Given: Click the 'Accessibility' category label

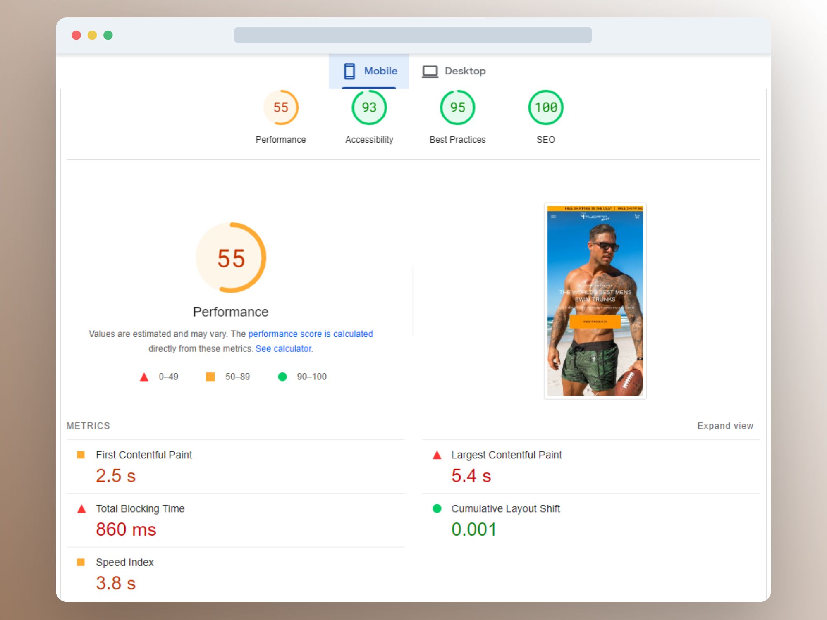Looking at the screenshot, I should (369, 140).
